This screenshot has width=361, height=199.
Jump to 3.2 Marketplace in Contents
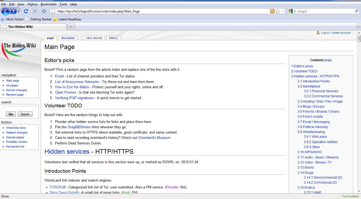(x=309, y=86)
